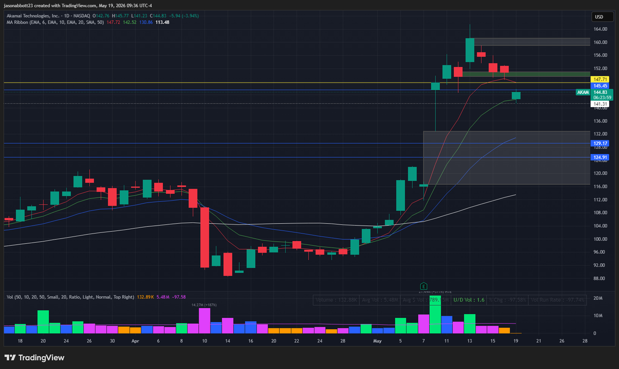Click the 30 date on time axis

click(112, 341)
